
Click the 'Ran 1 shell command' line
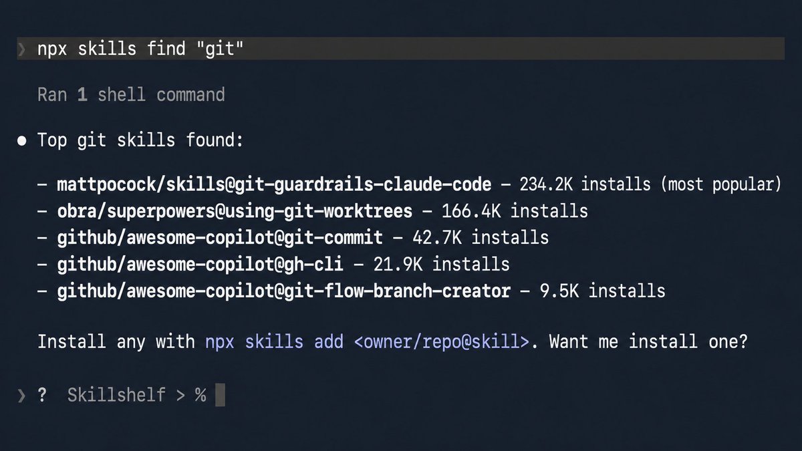point(131,95)
